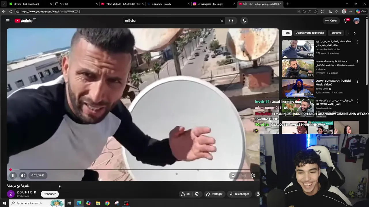
Task: Clear the ml3oba search text
Action: click(x=222, y=21)
